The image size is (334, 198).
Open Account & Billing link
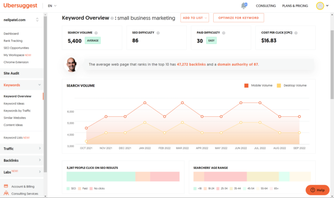(x=23, y=187)
